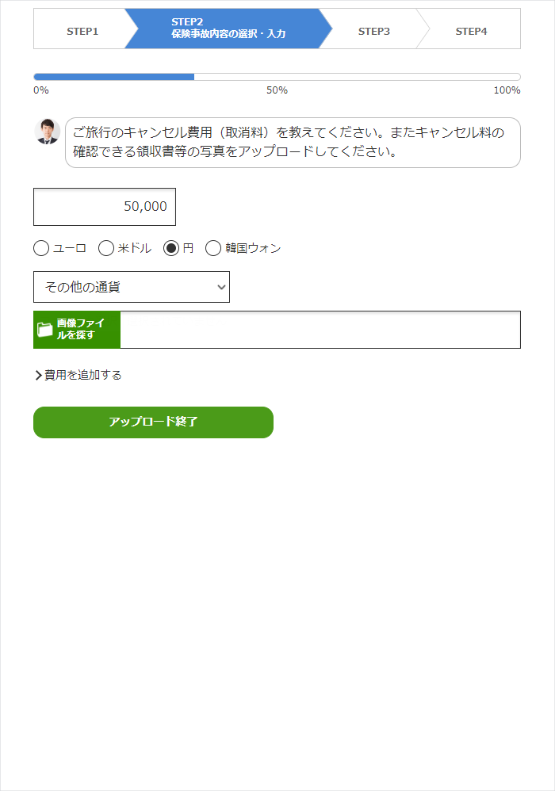Click the agent avatar photo
Screen dimensions: 555x791
48,131
